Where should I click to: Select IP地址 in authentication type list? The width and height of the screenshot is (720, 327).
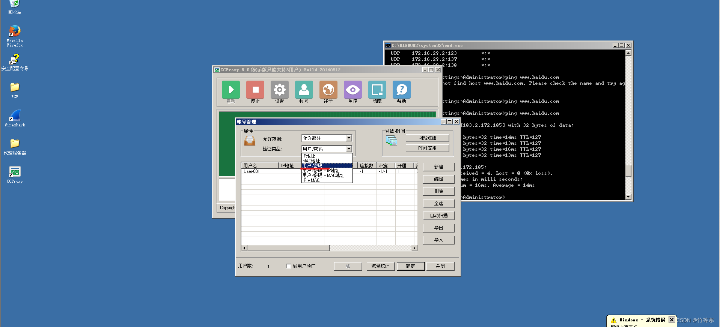coord(327,156)
